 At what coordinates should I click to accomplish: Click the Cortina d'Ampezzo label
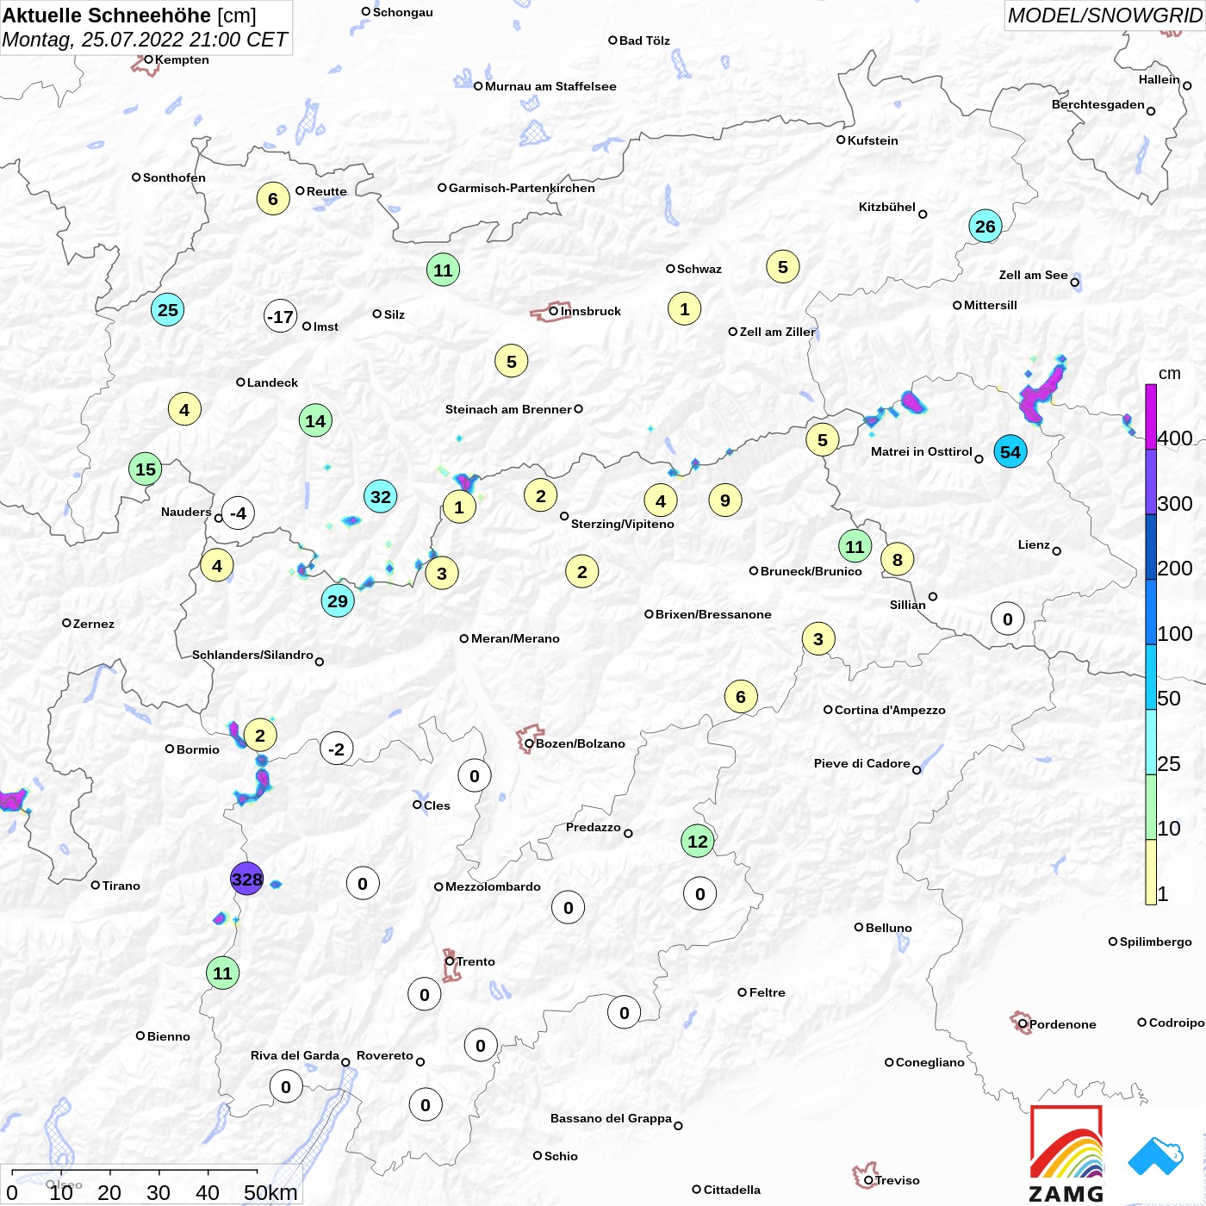coord(890,710)
